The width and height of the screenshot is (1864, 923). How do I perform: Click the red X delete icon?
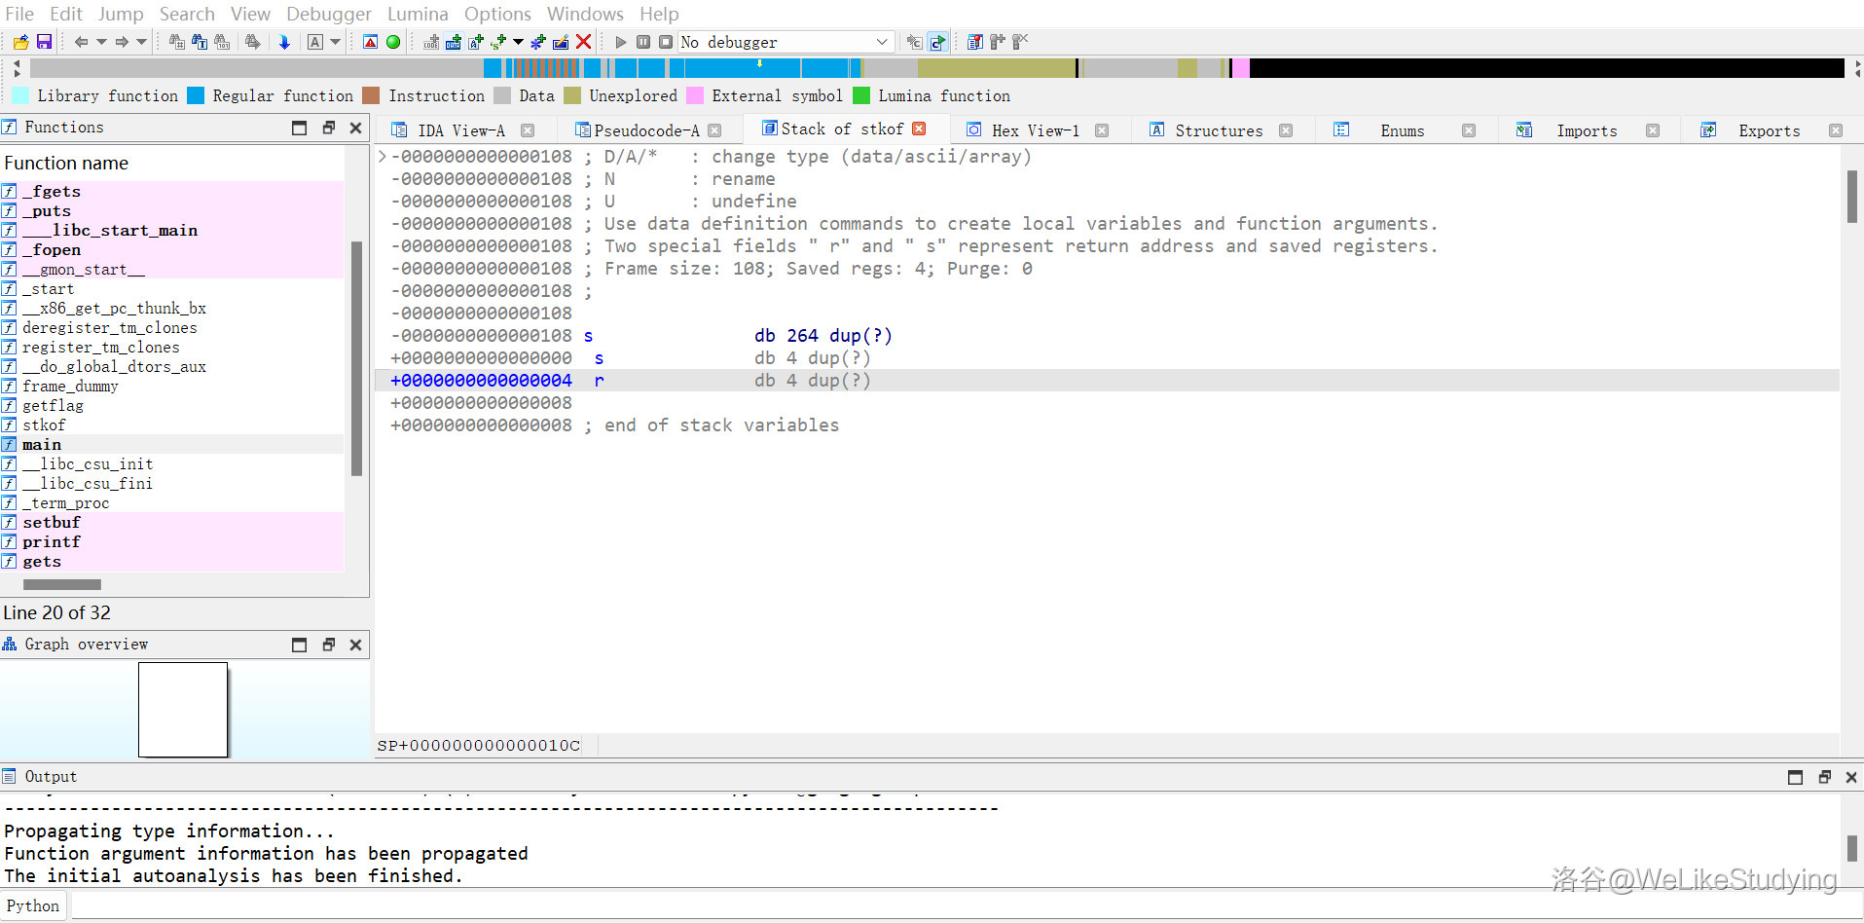click(584, 42)
